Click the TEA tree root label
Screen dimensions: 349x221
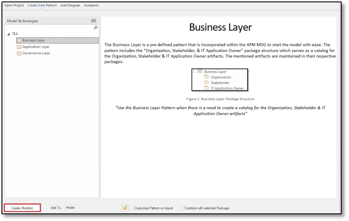15,34
